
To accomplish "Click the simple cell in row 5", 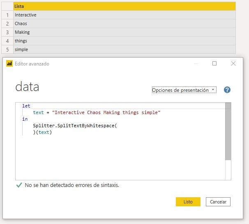I will tap(21, 49).
